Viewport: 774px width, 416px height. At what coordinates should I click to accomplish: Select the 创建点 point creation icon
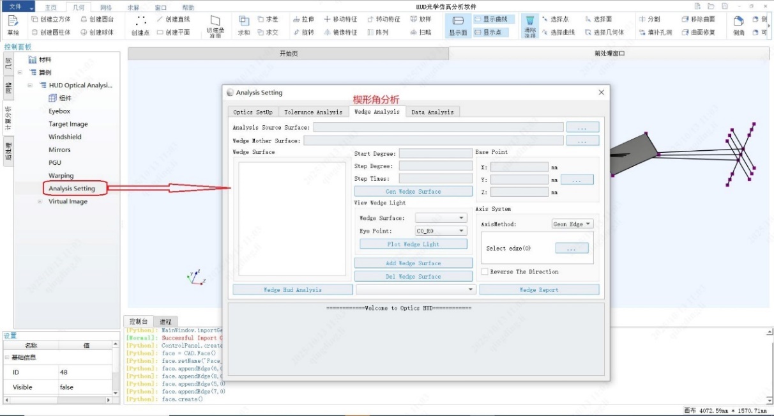pos(141,25)
